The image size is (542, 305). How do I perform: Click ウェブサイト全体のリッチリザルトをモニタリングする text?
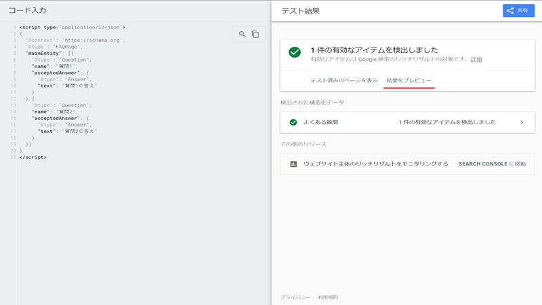coord(376,164)
